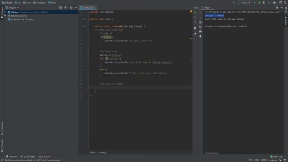Click the run gutter arrow beside class Main
This screenshot has width=288, height=162.
pyautogui.click(x=85, y=19)
